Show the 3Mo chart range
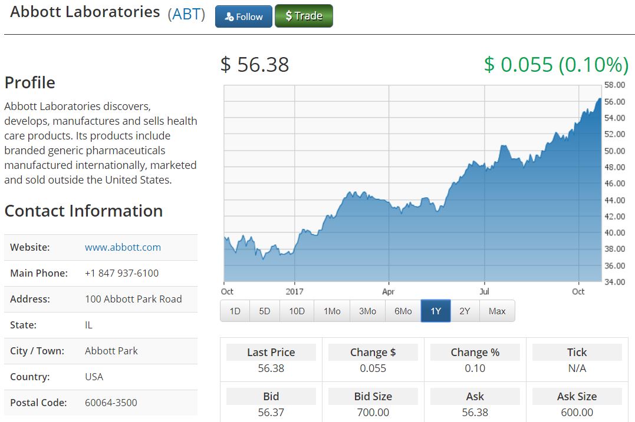 click(x=367, y=311)
